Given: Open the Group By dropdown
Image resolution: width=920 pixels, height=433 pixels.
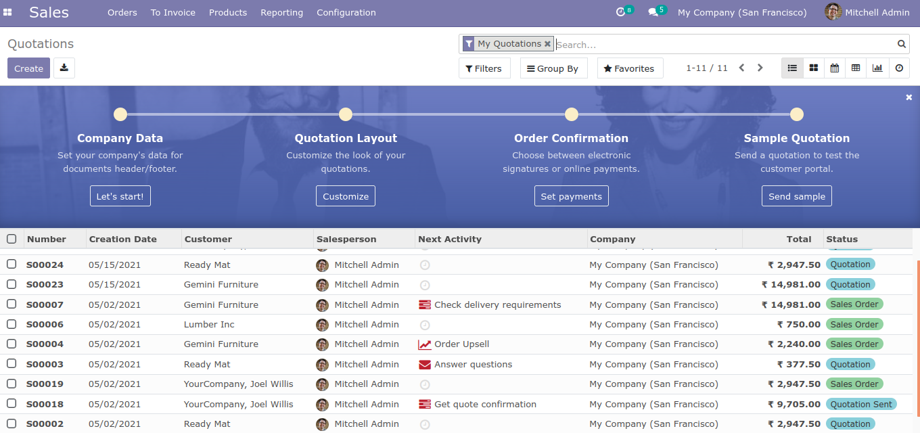Looking at the screenshot, I should (553, 68).
